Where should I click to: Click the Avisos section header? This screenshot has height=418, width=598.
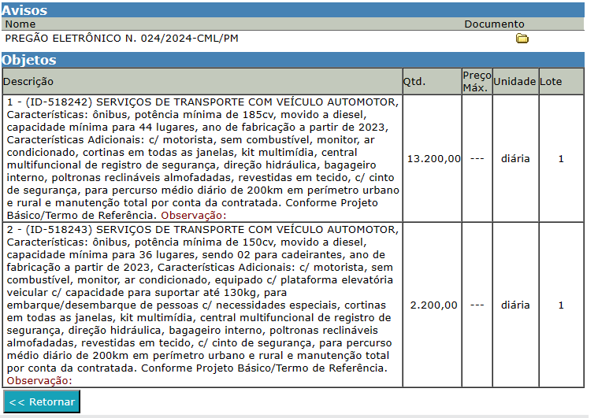point(24,10)
